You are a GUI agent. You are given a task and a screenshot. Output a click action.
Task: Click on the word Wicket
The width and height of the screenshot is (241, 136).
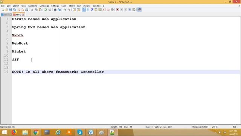(19, 51)
